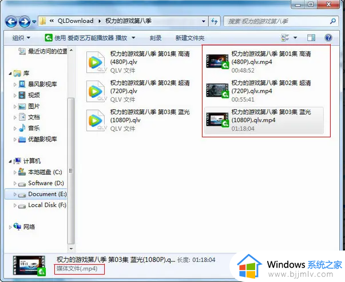Click duration 00:55:41 text
This screenshot has width=345, height=282.
click(243, 100)
